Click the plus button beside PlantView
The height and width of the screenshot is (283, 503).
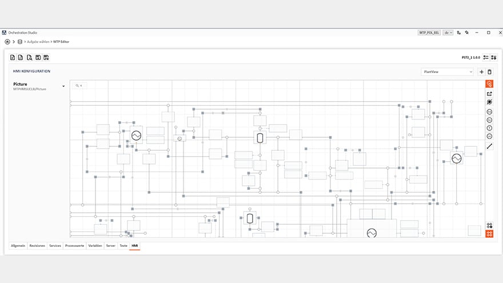click(x=481, y=72)
